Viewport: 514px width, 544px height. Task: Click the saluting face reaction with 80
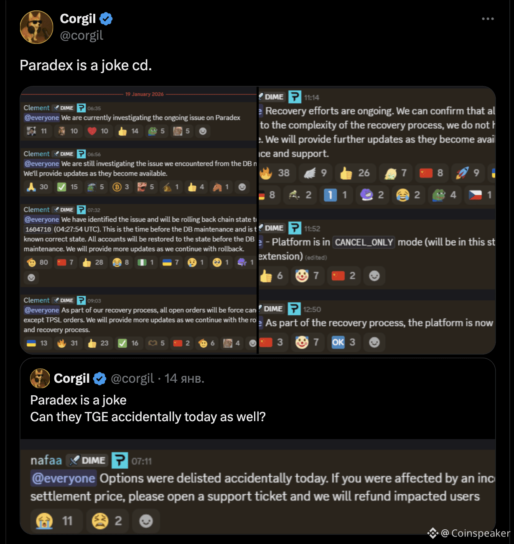[x=38, y=262]
